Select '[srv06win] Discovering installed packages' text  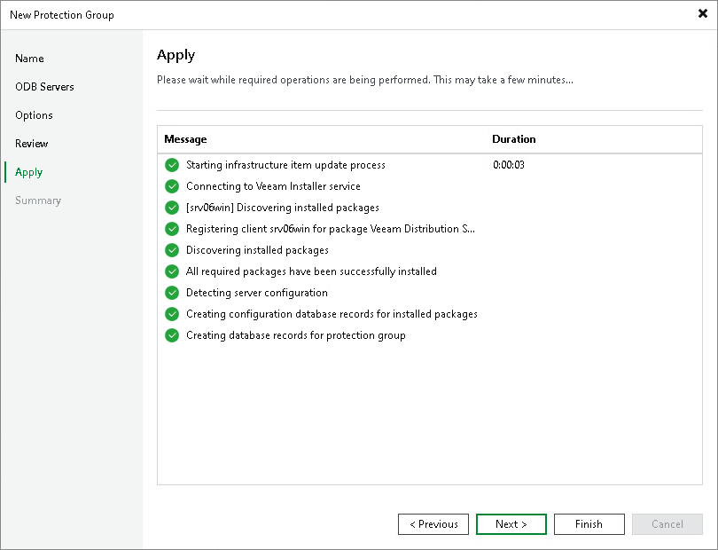[283, 208]
